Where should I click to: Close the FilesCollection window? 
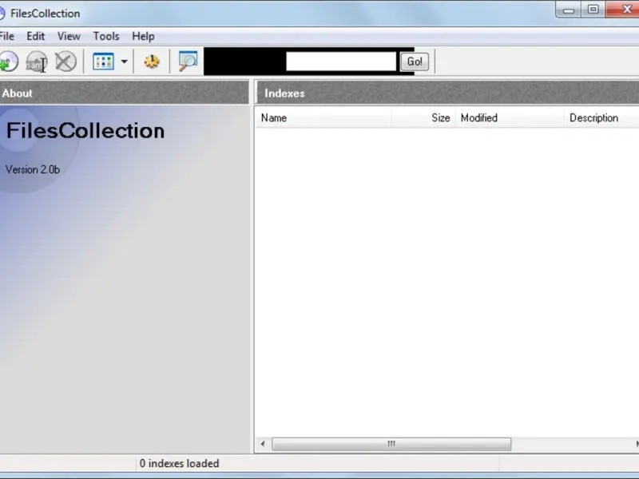624,9
